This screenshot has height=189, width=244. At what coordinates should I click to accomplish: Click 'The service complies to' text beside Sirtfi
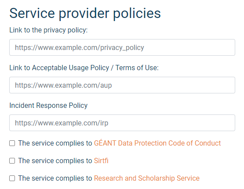point(55,160)
